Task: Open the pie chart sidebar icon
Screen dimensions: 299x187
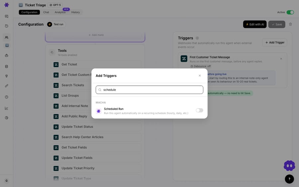Action: tap(7, 118)
